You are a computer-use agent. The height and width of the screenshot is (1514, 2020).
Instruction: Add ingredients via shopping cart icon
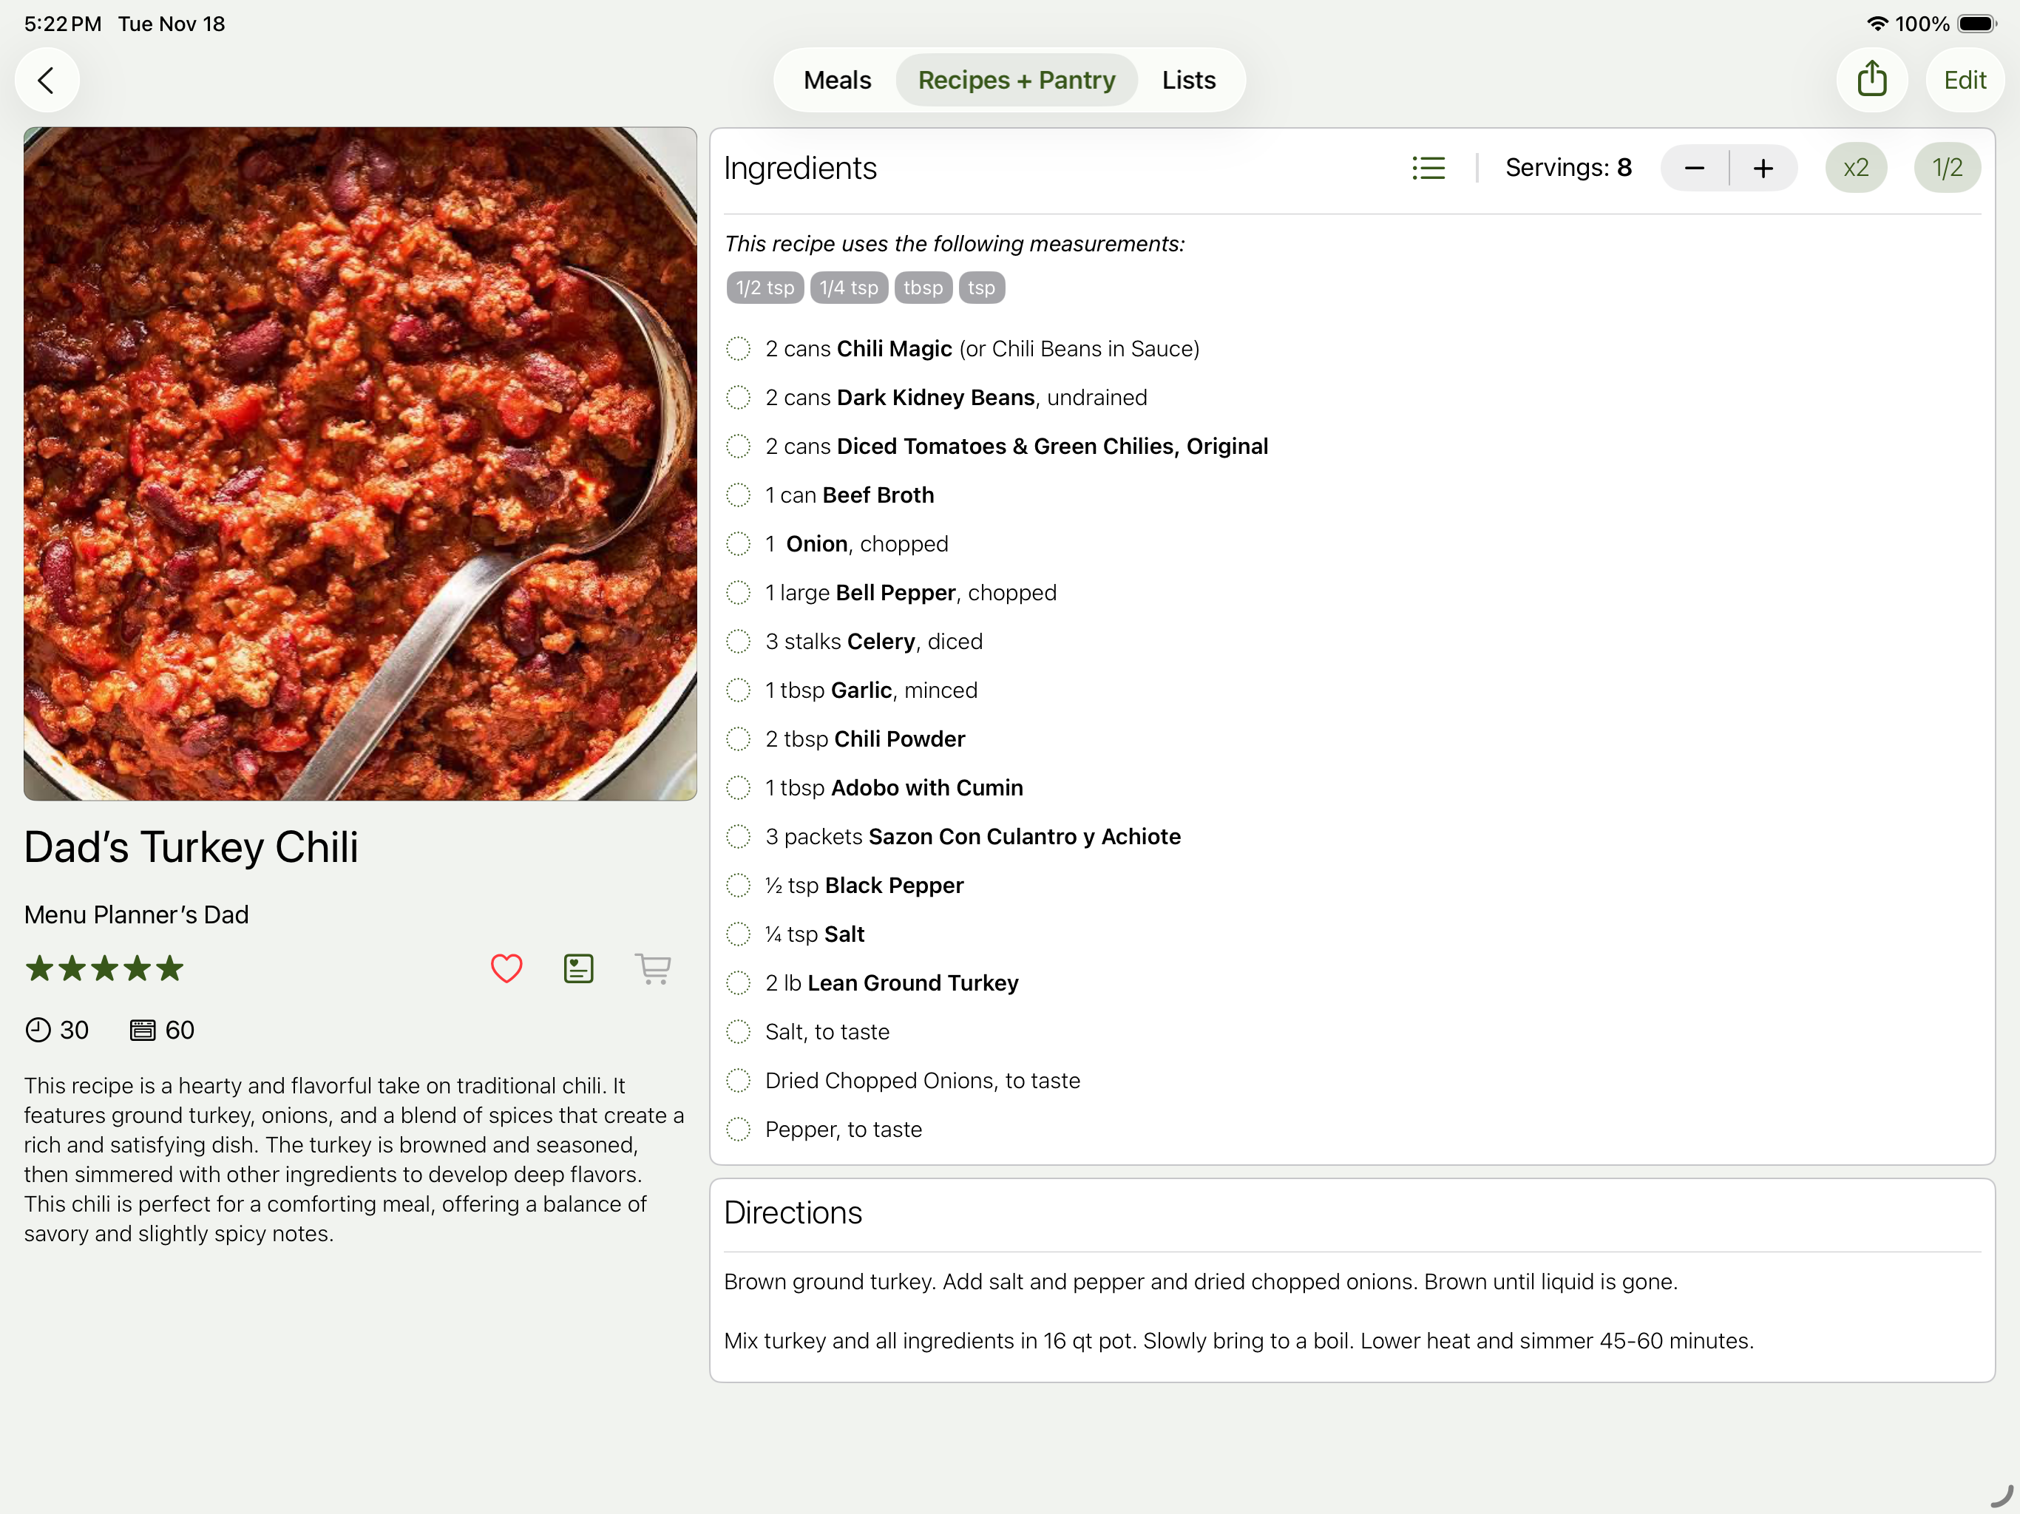pos(652,968)
